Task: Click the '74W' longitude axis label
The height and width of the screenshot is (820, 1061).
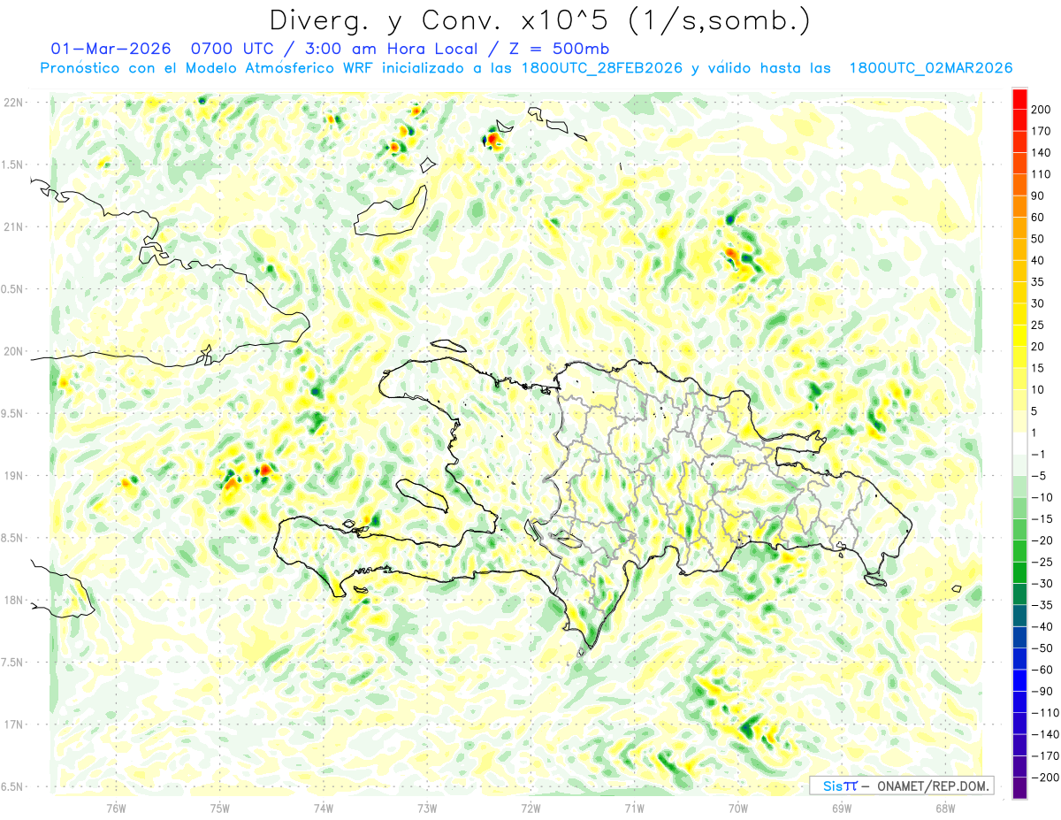Action: (x=324, y=808)
